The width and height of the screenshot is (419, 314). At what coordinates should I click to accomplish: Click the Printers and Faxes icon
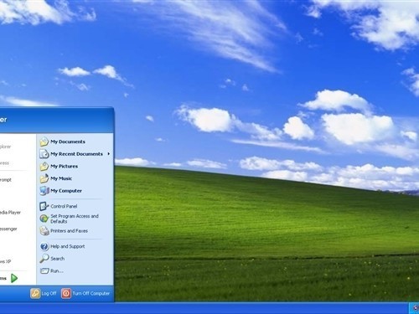[x=44, y=231]
